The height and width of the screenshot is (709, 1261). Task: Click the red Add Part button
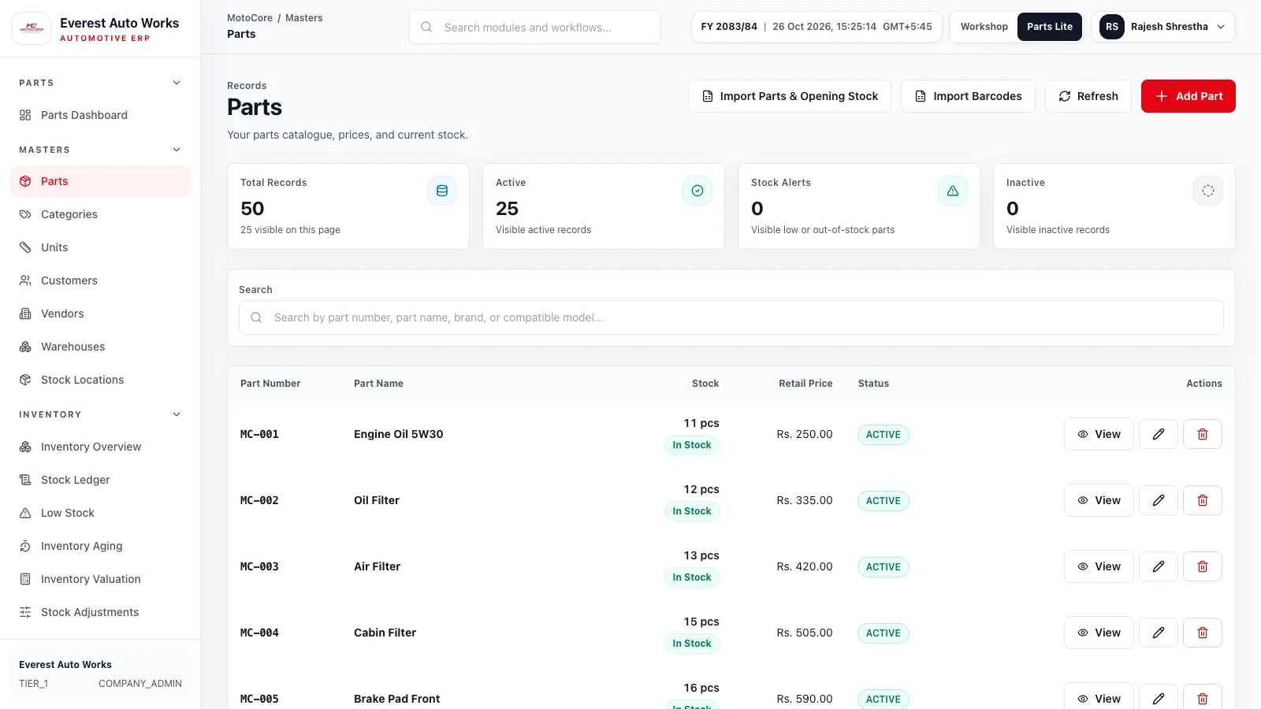tap(1188, 96)
